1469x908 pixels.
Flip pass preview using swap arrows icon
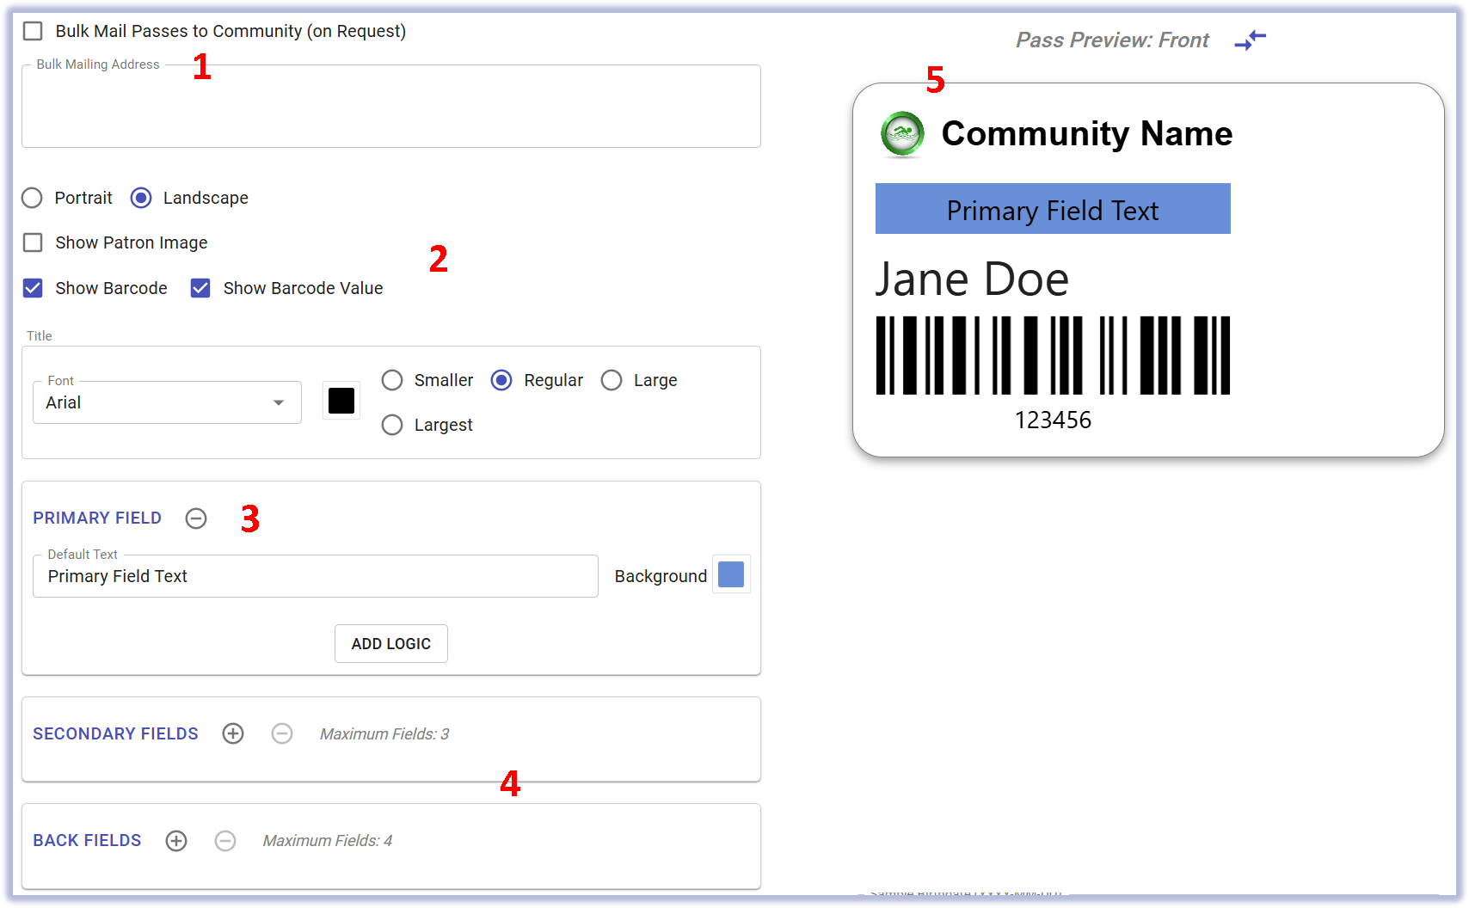[x=1250, y=40]
